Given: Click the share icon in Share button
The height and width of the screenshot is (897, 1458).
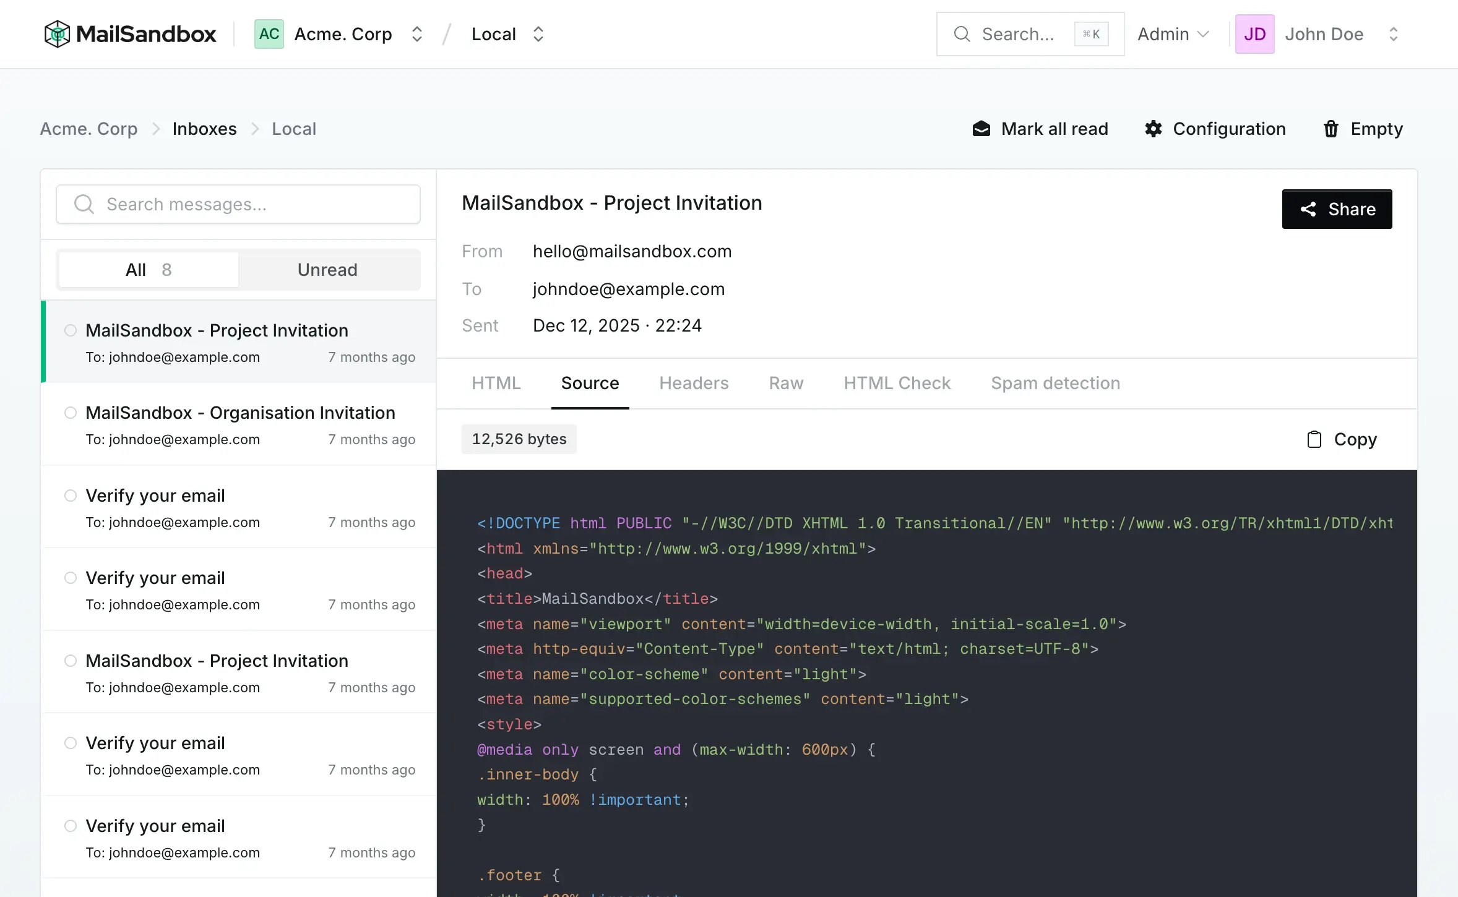Looking at the screenshot, I should click(x=1308, y=209).
